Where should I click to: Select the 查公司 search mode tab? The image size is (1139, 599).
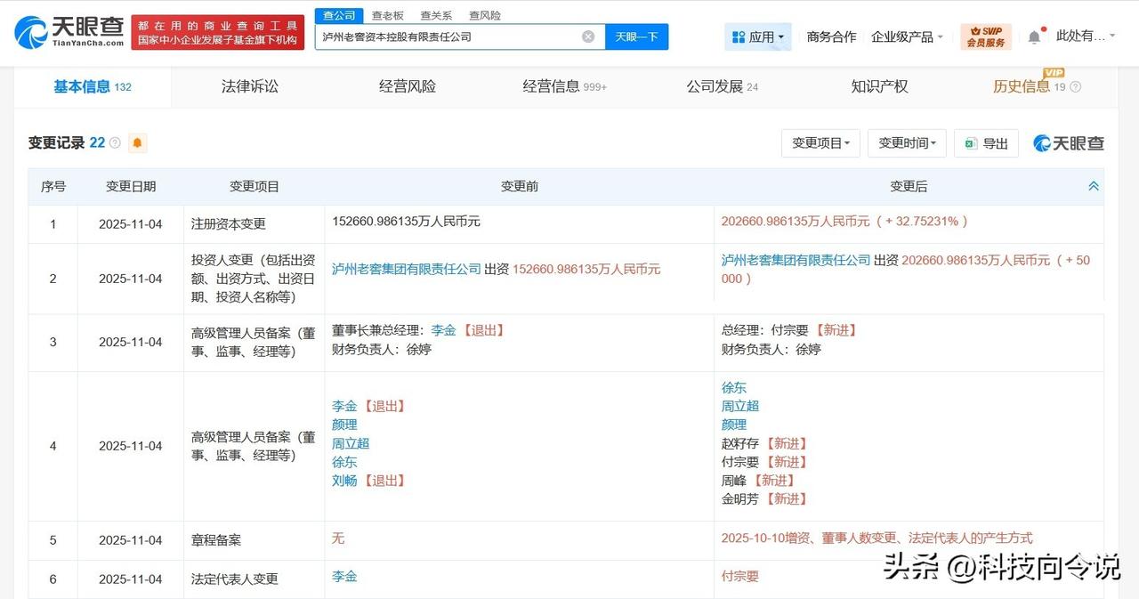pos(339,15)
